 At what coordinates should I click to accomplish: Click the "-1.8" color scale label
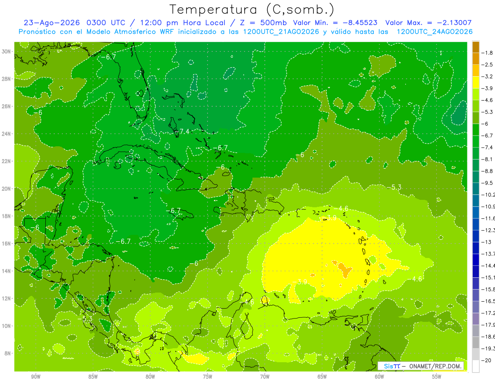click(x=487, y=53)
